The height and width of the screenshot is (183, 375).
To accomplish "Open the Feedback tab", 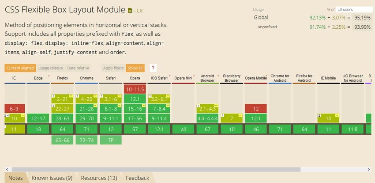I will (x=137, y=178).
